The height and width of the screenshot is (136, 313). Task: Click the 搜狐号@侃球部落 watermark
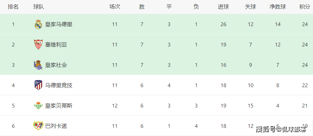tap(281, 129)
